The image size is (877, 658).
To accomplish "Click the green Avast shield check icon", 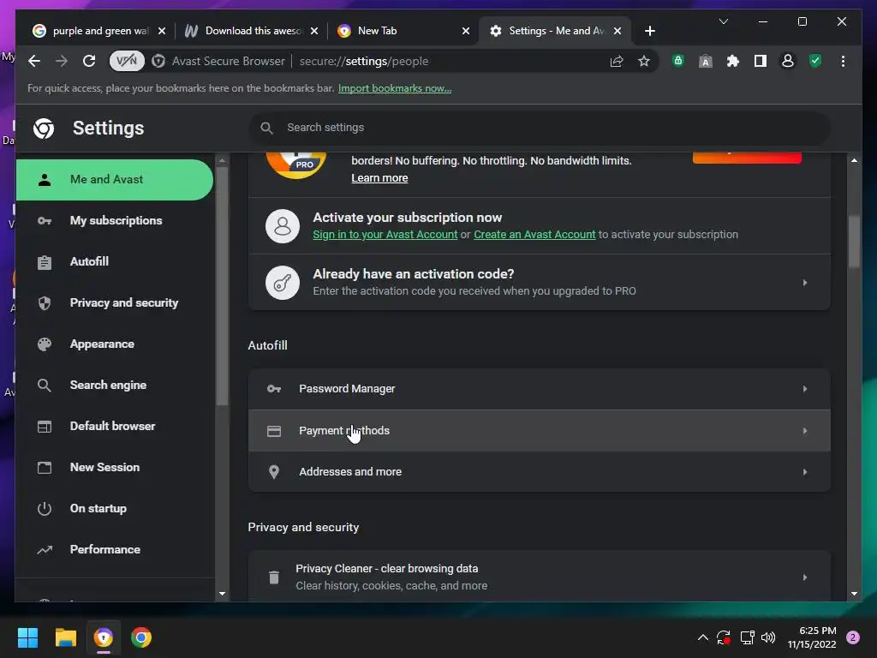I will (x=815, y=61).
